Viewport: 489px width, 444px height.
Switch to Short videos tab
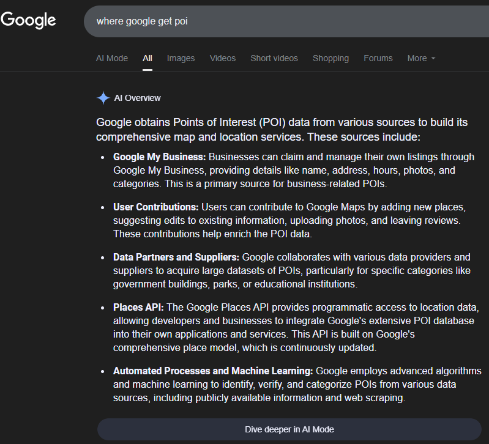tap(274, 58)
